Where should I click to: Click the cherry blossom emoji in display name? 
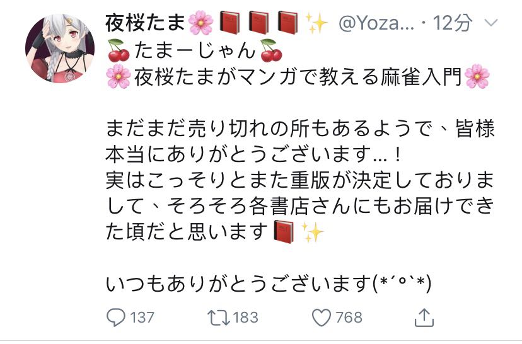click(x=200, y=23)
